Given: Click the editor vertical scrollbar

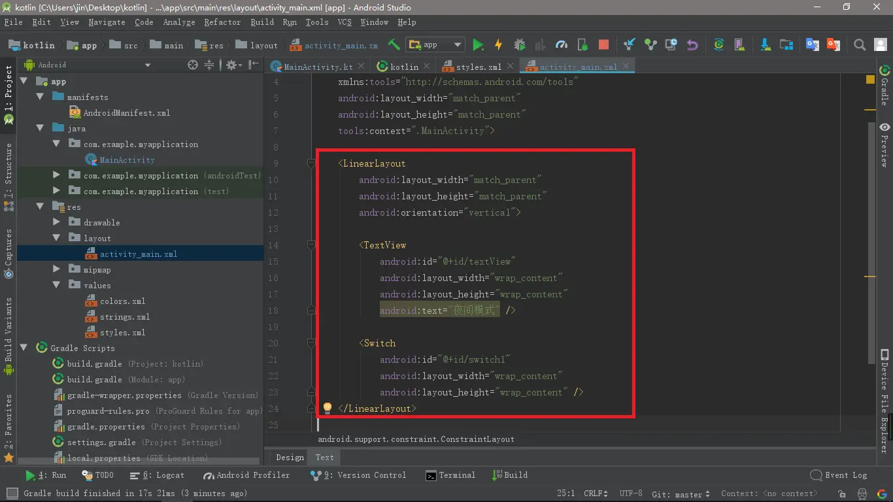Looking at the screenshot, I should pyautogui.click(x=871, y=242).
